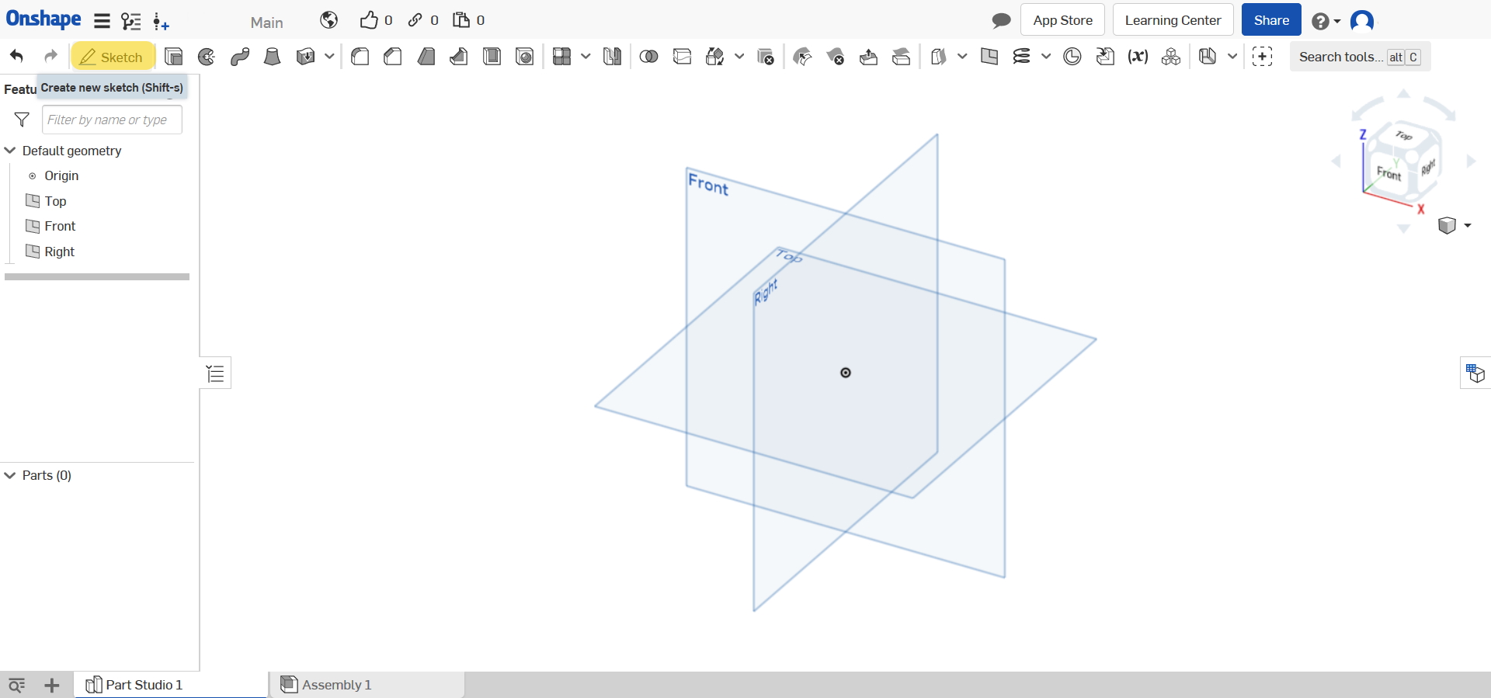The height and width of the screenshot is (698, 1491).
Task: Select the Loft tool
Action: [x=273, y=57]
